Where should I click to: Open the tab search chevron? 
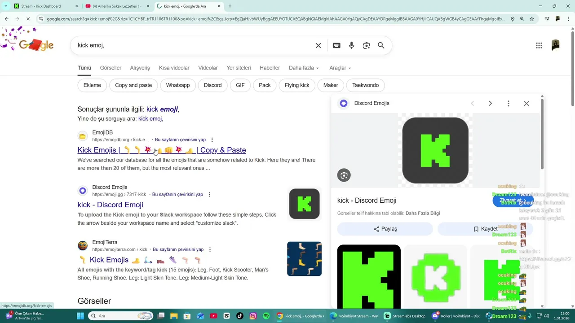click(x=6, y=6)
